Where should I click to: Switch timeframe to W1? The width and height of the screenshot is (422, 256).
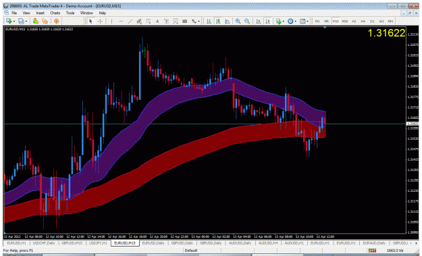pyautogui.click(x=381, y=21)
